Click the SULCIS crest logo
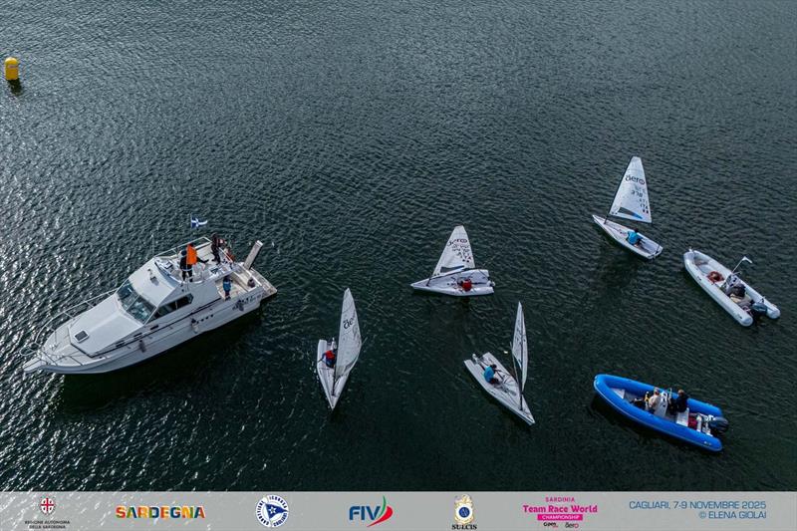797x531 pixels. 464,512
